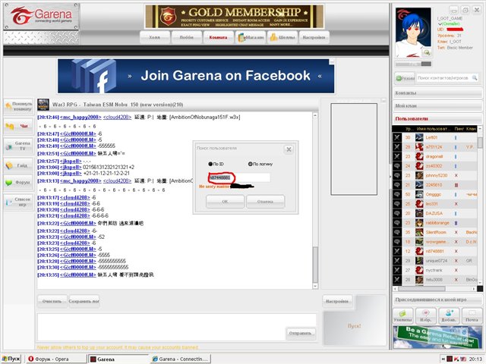The width and height of the screenshot is (486, 364).
Task: Click the experience progress bar under avatar
Action: pyautogui.click(x=413, y=64)
